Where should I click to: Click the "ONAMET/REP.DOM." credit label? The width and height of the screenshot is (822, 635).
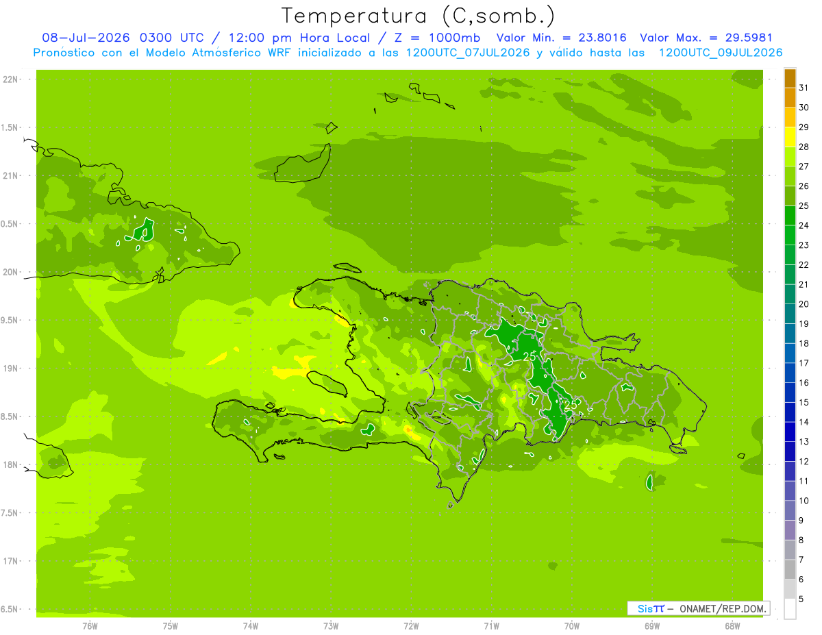(722, 608)
